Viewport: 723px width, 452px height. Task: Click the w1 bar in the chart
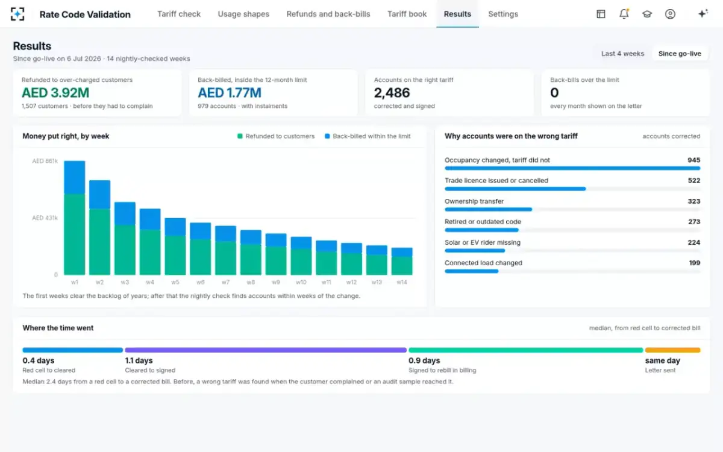point(75,218)
